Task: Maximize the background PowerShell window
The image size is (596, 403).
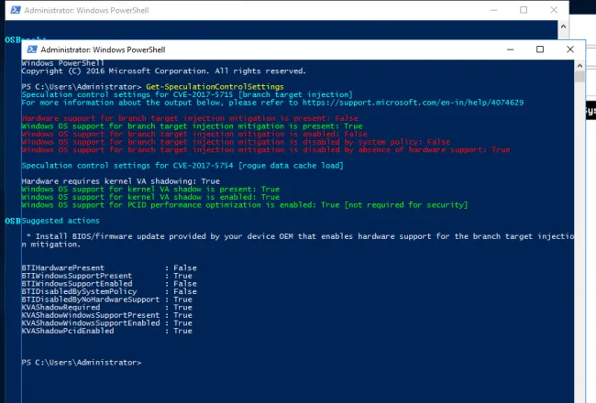Action: (524, 10)
